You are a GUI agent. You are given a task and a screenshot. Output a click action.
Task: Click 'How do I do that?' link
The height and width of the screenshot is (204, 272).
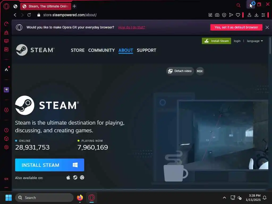pyautogui.click(x=131, y=27)
